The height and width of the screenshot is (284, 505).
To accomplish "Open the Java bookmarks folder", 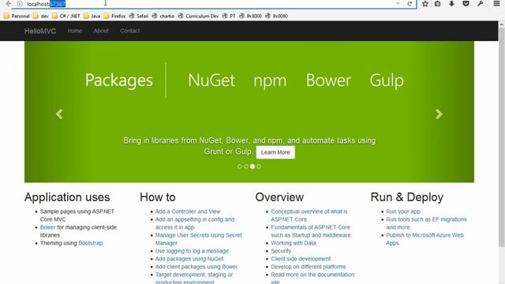I will pos(92,16).
